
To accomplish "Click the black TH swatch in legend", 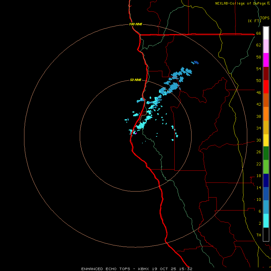I will 266,234.
